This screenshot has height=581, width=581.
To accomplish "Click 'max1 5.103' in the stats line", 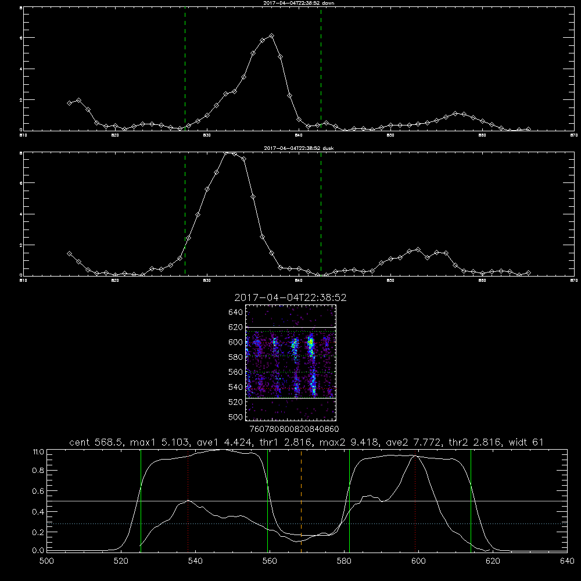I will [x=160, y=442].
